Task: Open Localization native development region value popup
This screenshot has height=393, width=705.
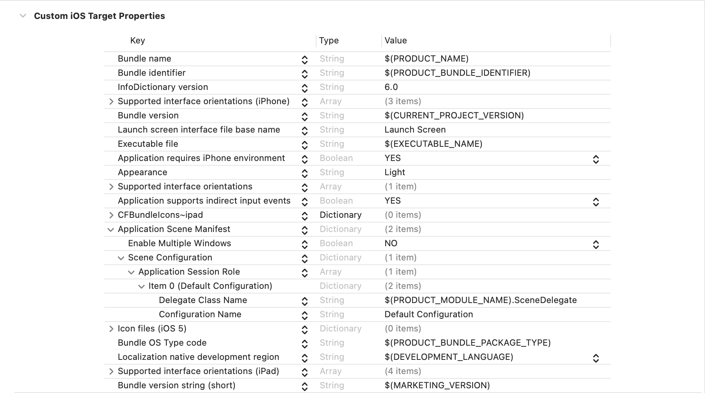Action: pyautogui.click(x=596, y=358)
